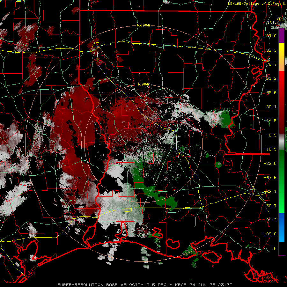Click the Super-Resolution Base Velocity caption
This screenshot has height=287, width=287.
point(145,285)
